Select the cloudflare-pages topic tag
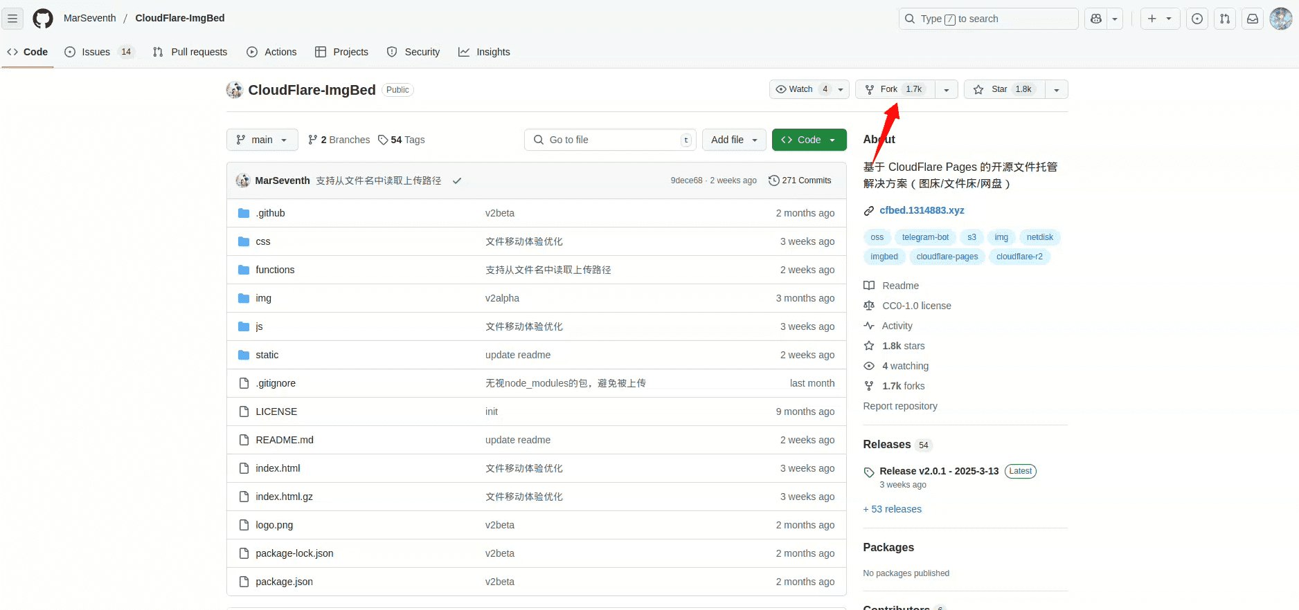 click(x=947, y=257)
